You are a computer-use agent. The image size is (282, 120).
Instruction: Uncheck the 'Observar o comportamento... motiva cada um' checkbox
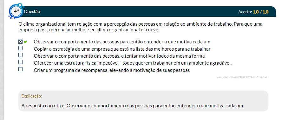tap(21, 42)
